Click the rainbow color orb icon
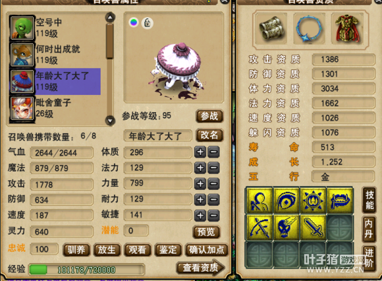This screenshot has height=281, width=382. tap(134, 22)
